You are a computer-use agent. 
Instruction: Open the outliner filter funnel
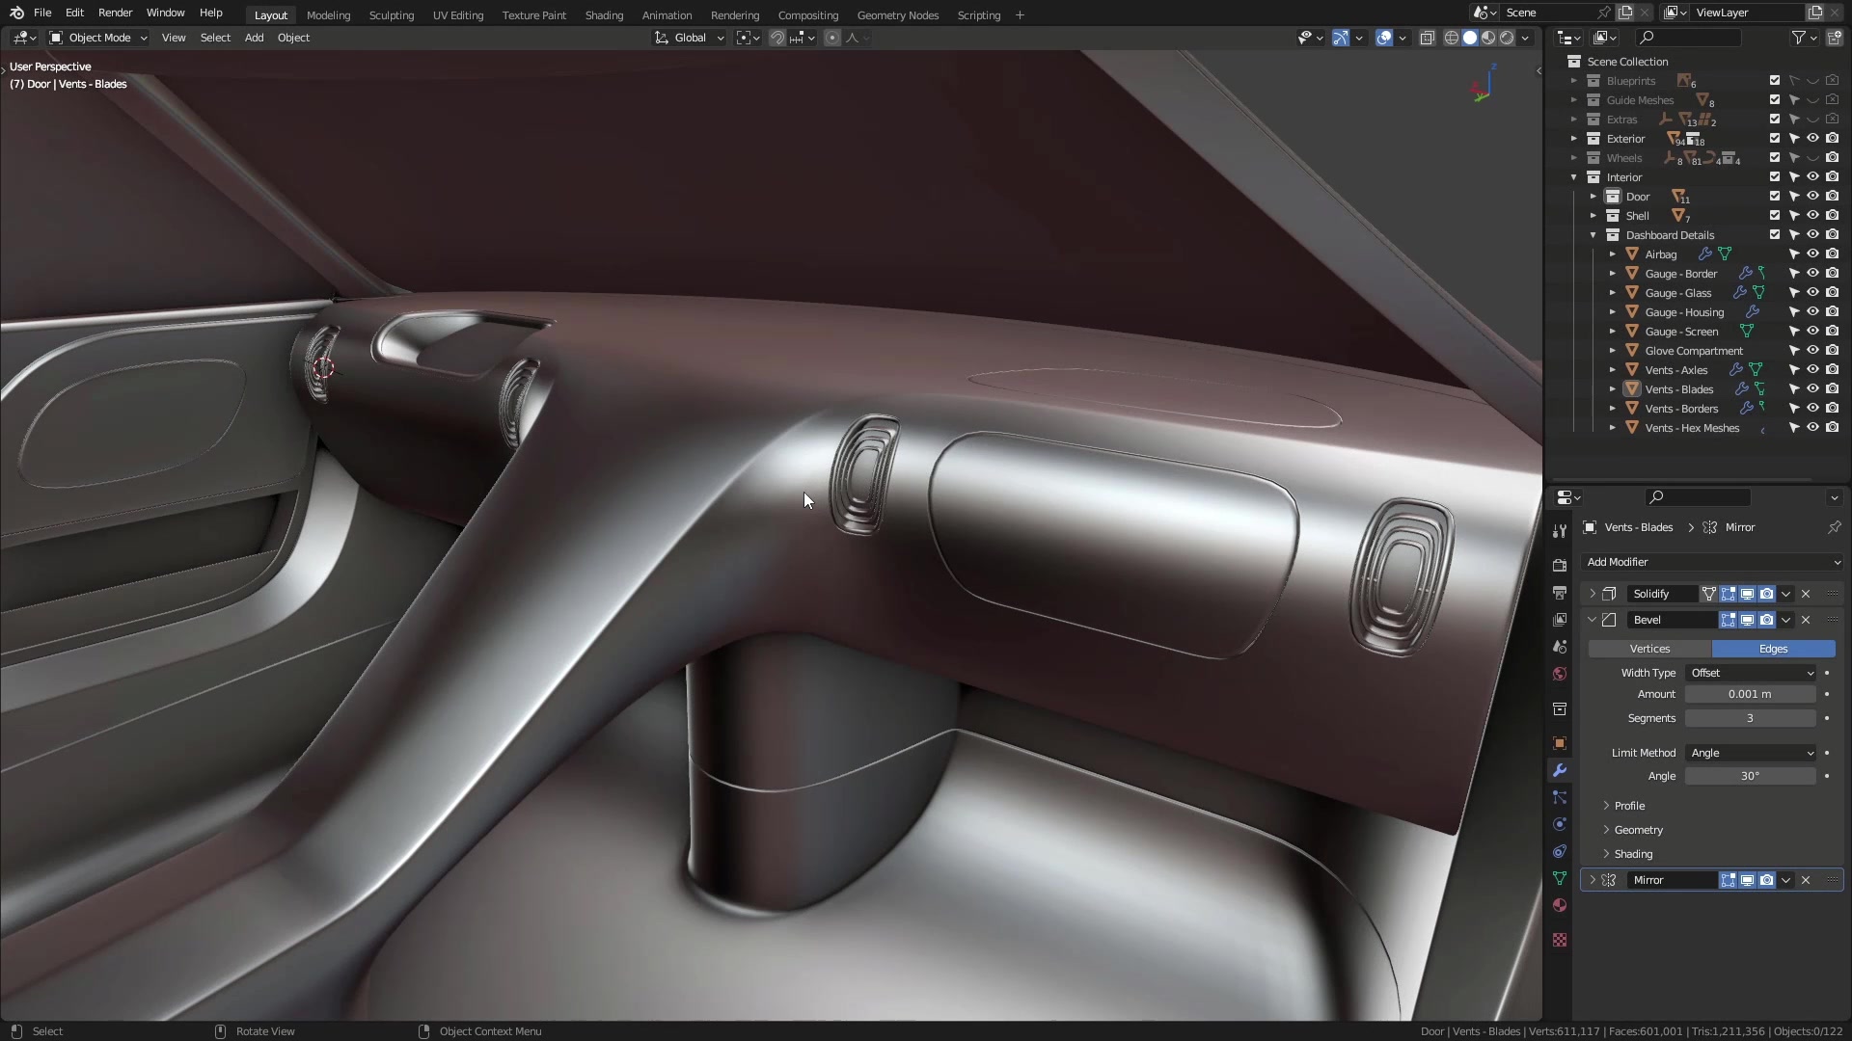[1799, 38]
